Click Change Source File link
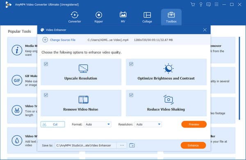This screenshot has width=246, height=160. (x=63, y=40)
